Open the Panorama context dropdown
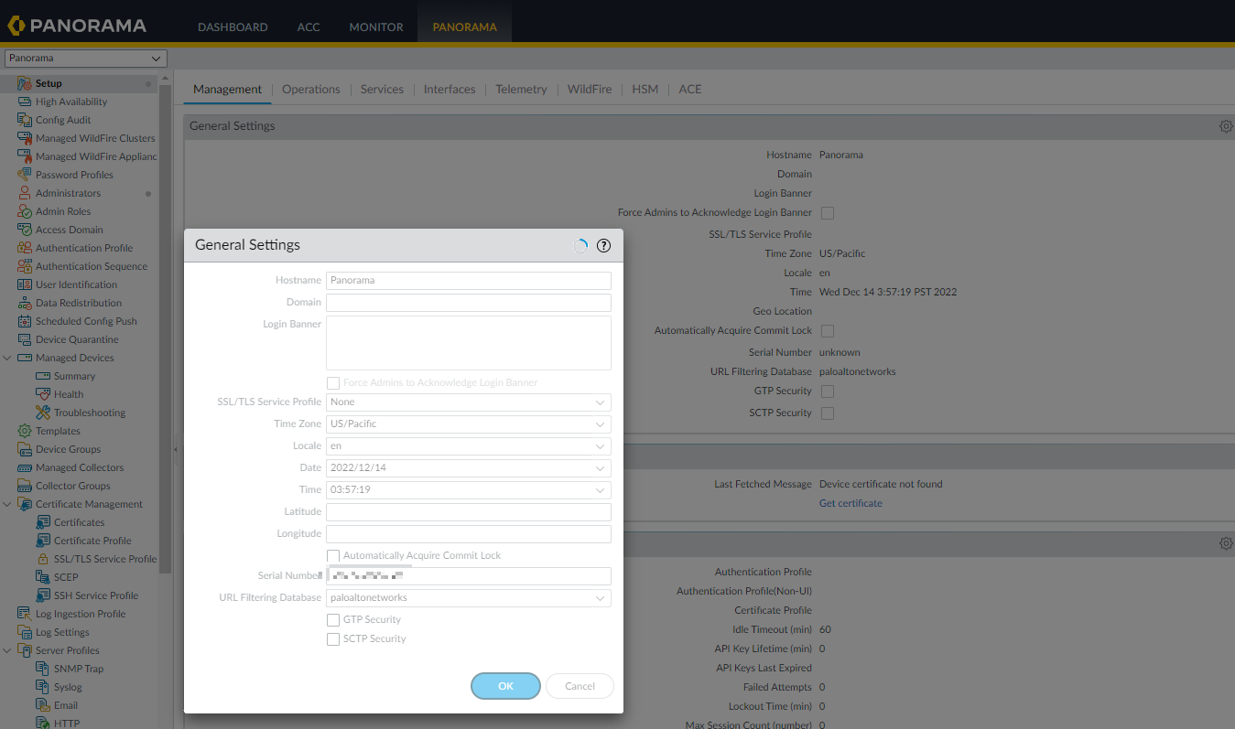1235x729 pixels. click(86, 58)
